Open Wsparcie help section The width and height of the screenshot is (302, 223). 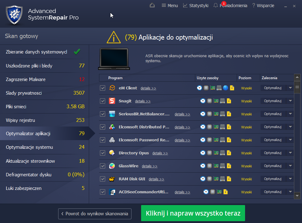263,6
